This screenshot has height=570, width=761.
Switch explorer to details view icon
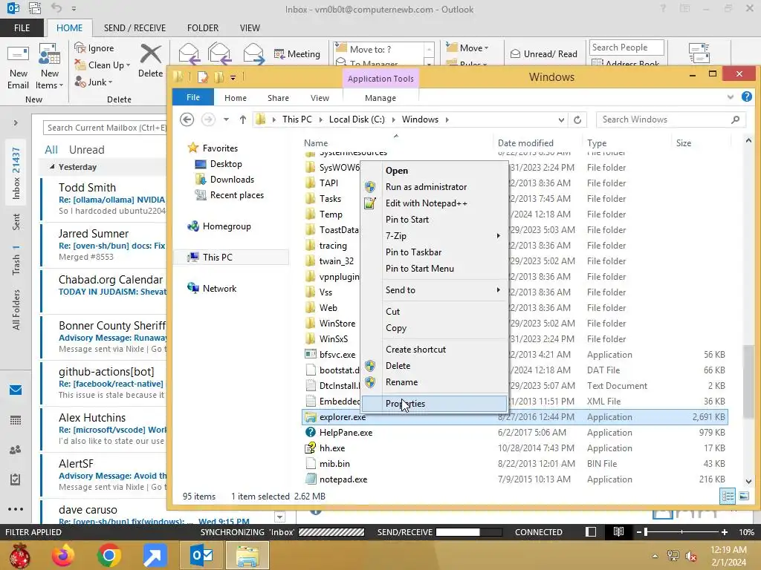(x=728, y=496)
